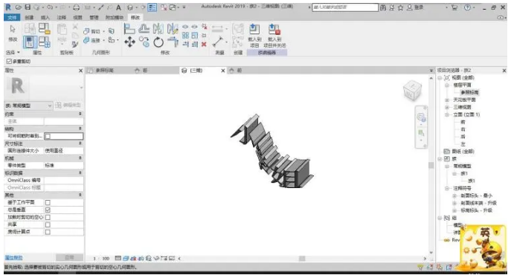Select the Align tool in Modify panel

tap(129, 29)
